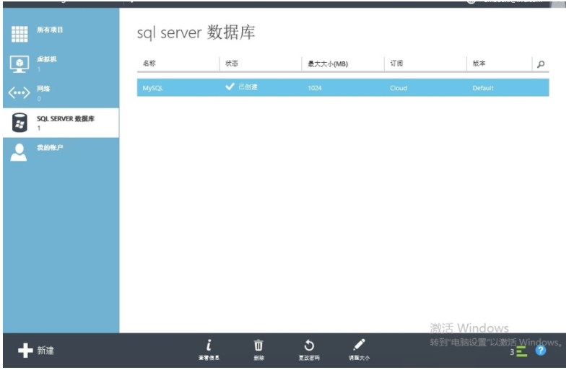Click the 删除 trash icon
Screen dimensions: 569x370
click(259, 345)
